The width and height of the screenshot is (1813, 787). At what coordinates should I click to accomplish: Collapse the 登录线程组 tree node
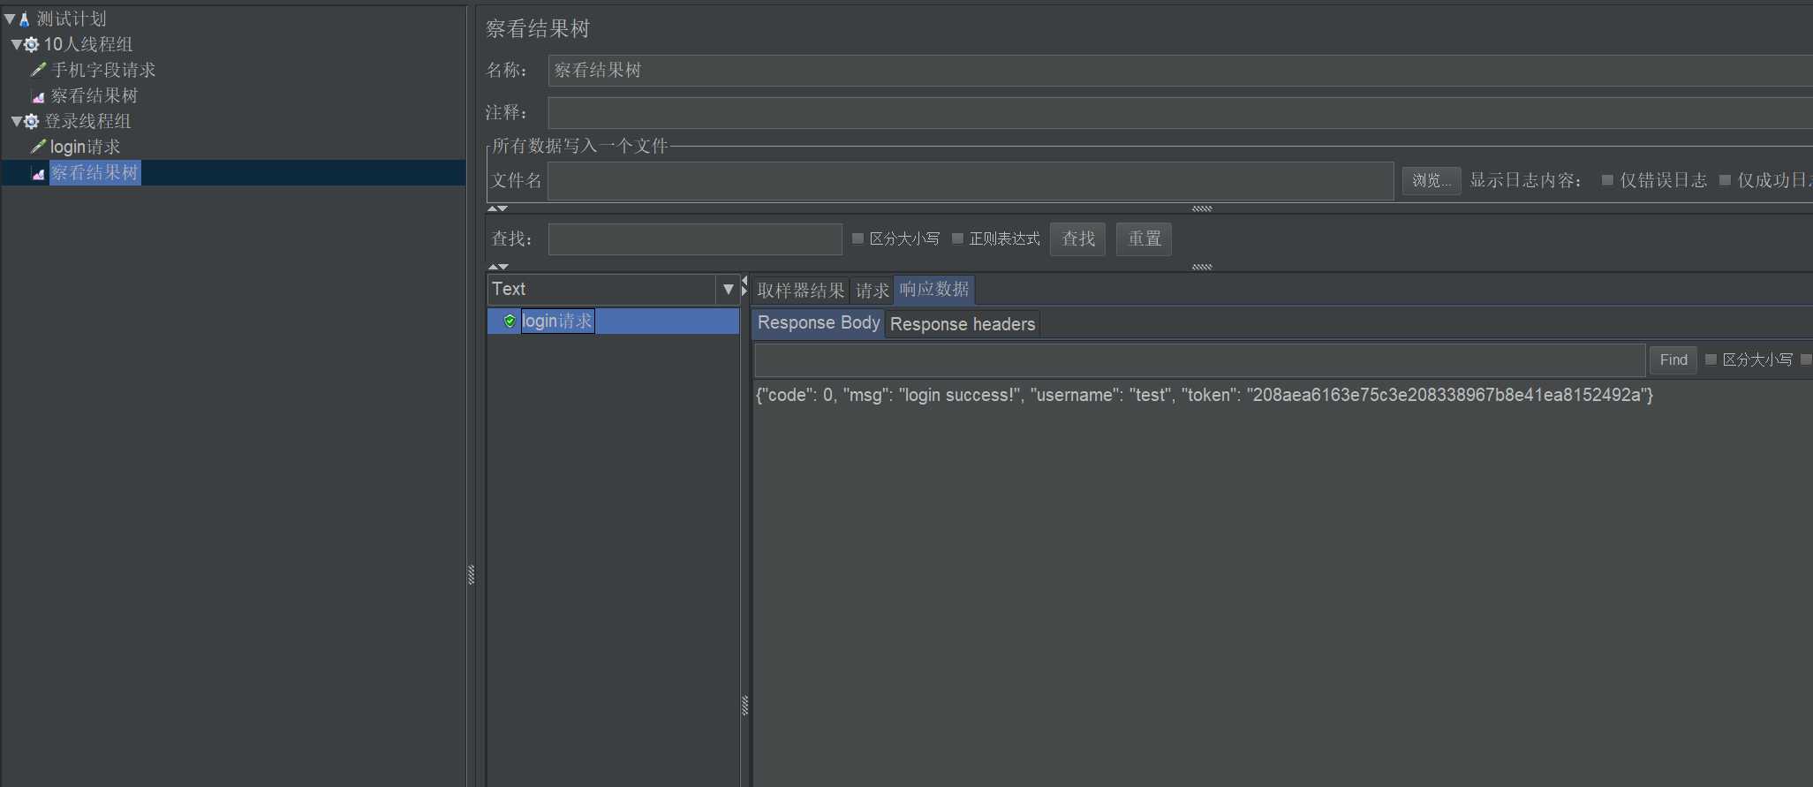[x=16, y=121]
